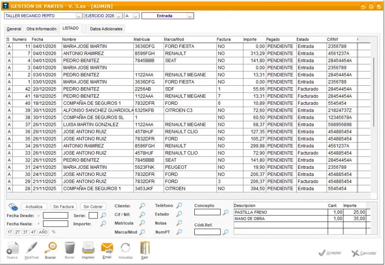Open Buscar magnifier in bottom toolbar

click(50, 248)
